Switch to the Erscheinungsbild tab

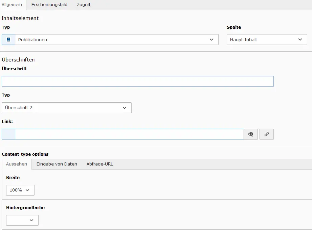tap(49, 5)
